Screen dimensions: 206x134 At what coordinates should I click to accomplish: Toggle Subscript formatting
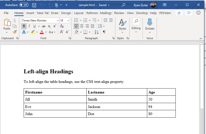pos(49,26)
